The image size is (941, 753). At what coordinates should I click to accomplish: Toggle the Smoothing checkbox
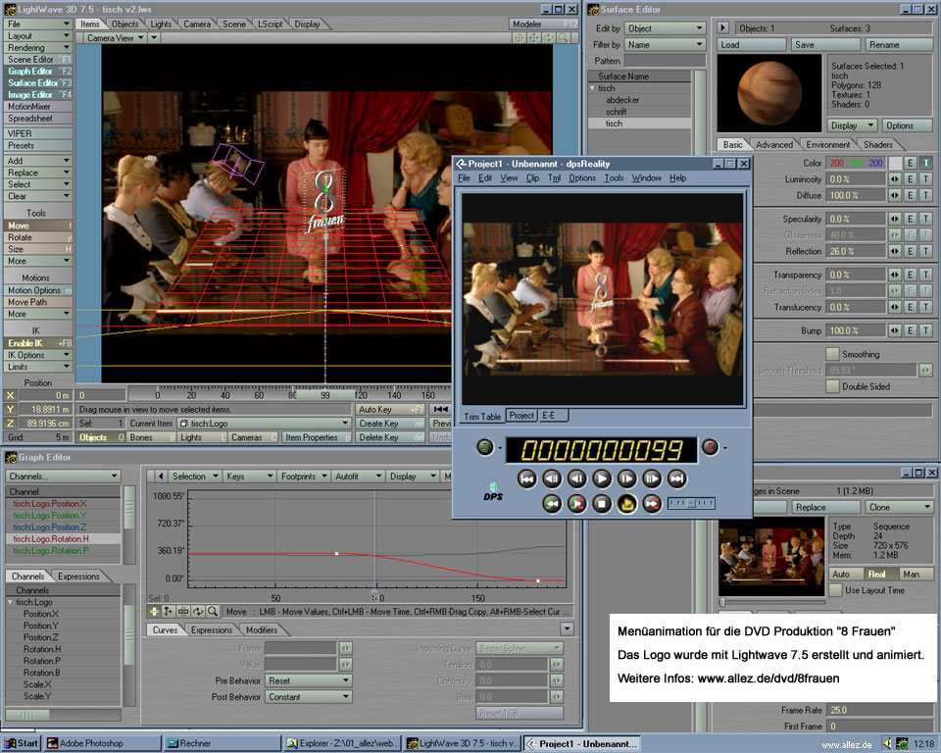[x=832, y=354]
